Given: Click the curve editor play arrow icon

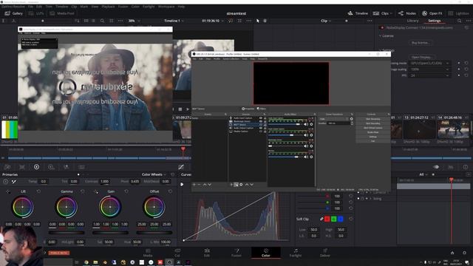Looking at the screenshot, I should point(182,184).
